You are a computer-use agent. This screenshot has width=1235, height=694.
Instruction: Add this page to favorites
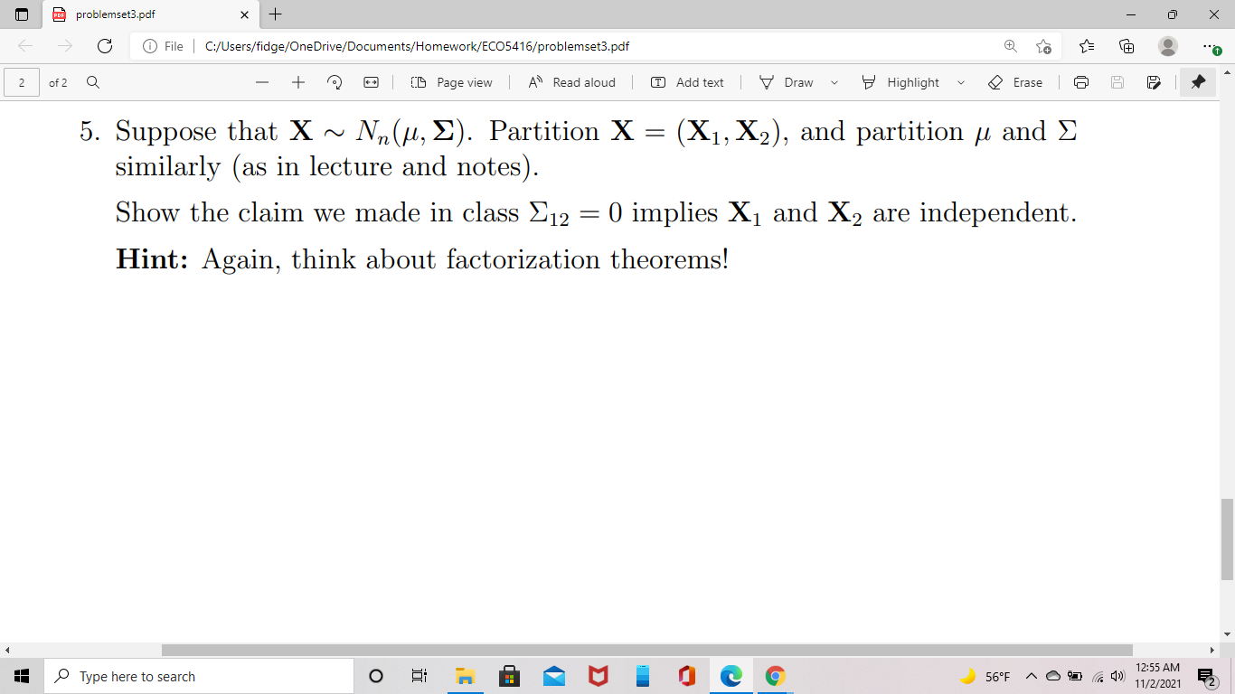1044,46
